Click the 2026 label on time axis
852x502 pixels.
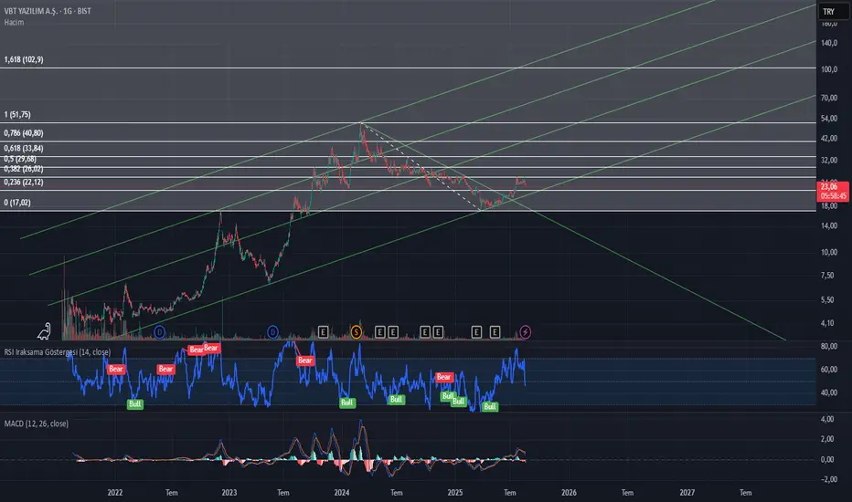click(569, 493)
